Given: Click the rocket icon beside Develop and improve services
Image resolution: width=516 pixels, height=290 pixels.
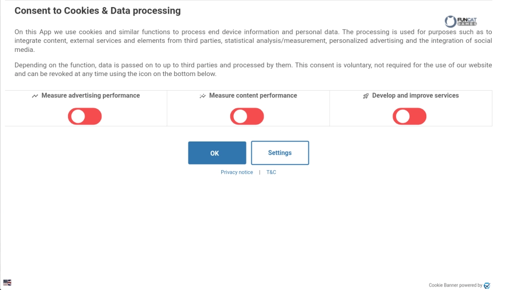Looking at the screenshot, I should 366,96.
